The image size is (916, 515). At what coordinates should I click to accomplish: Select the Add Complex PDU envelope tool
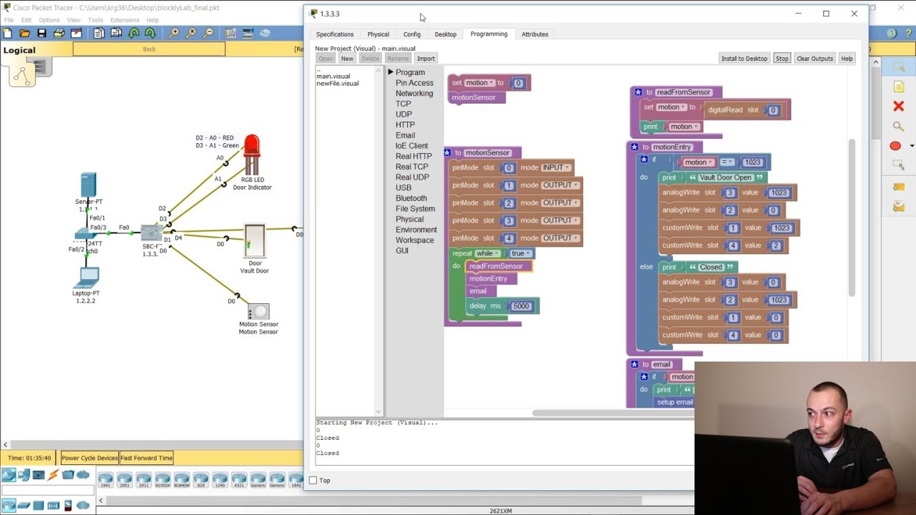[899, 207]
